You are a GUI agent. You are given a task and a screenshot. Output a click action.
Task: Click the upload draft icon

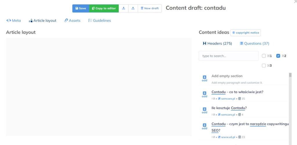pos(133,8)
